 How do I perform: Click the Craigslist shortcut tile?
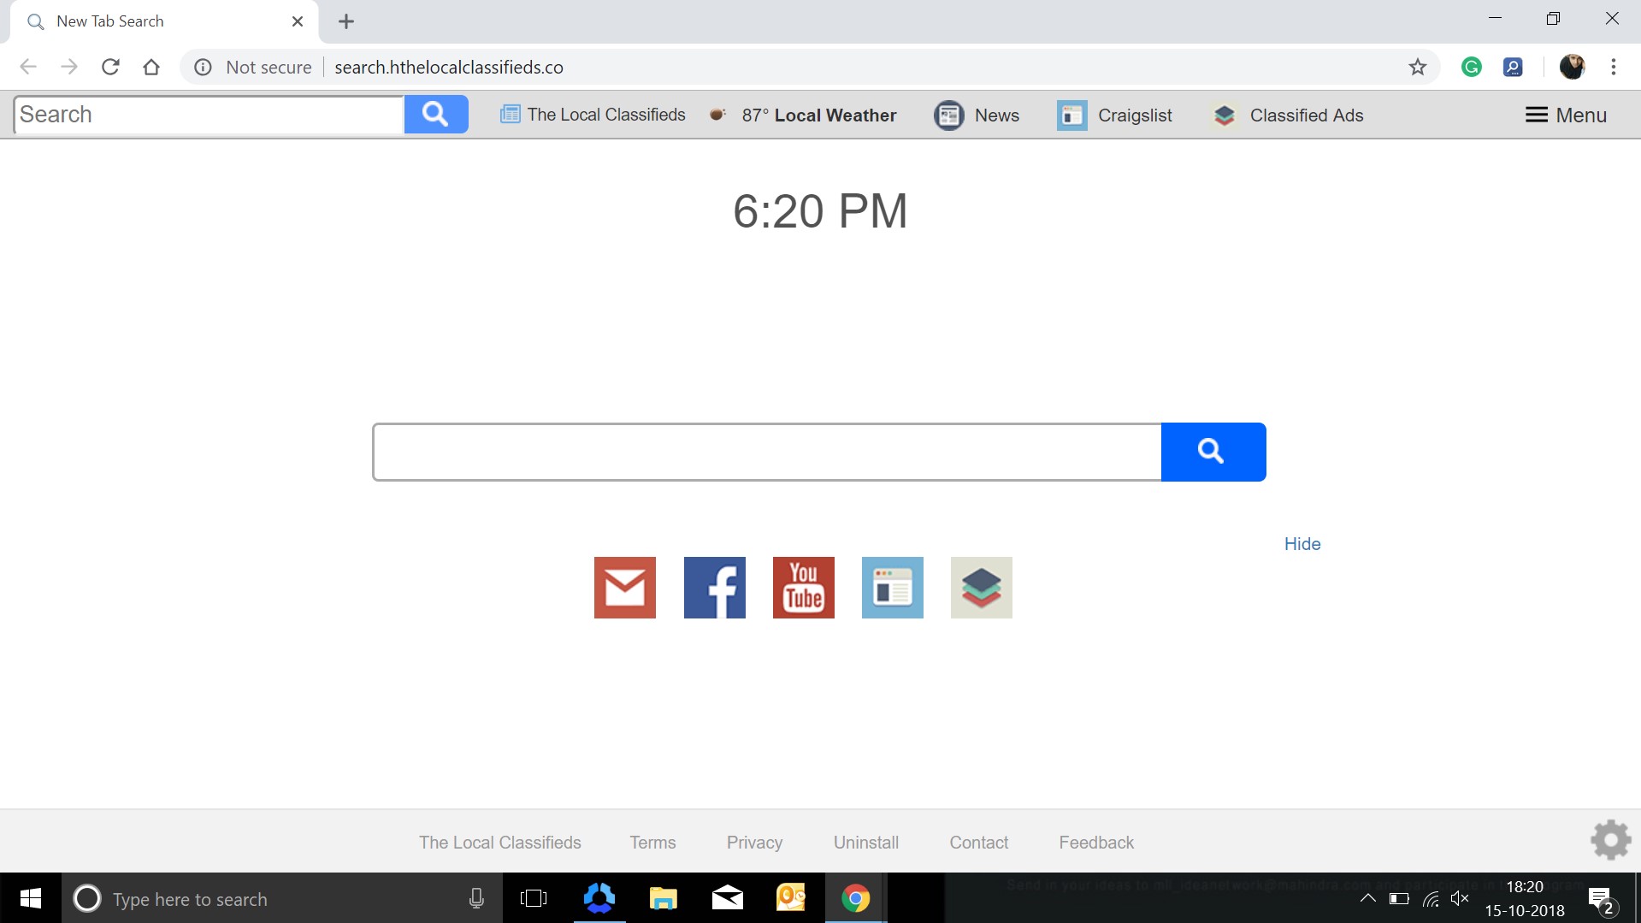pyautogui.click(x=892, y=588)
